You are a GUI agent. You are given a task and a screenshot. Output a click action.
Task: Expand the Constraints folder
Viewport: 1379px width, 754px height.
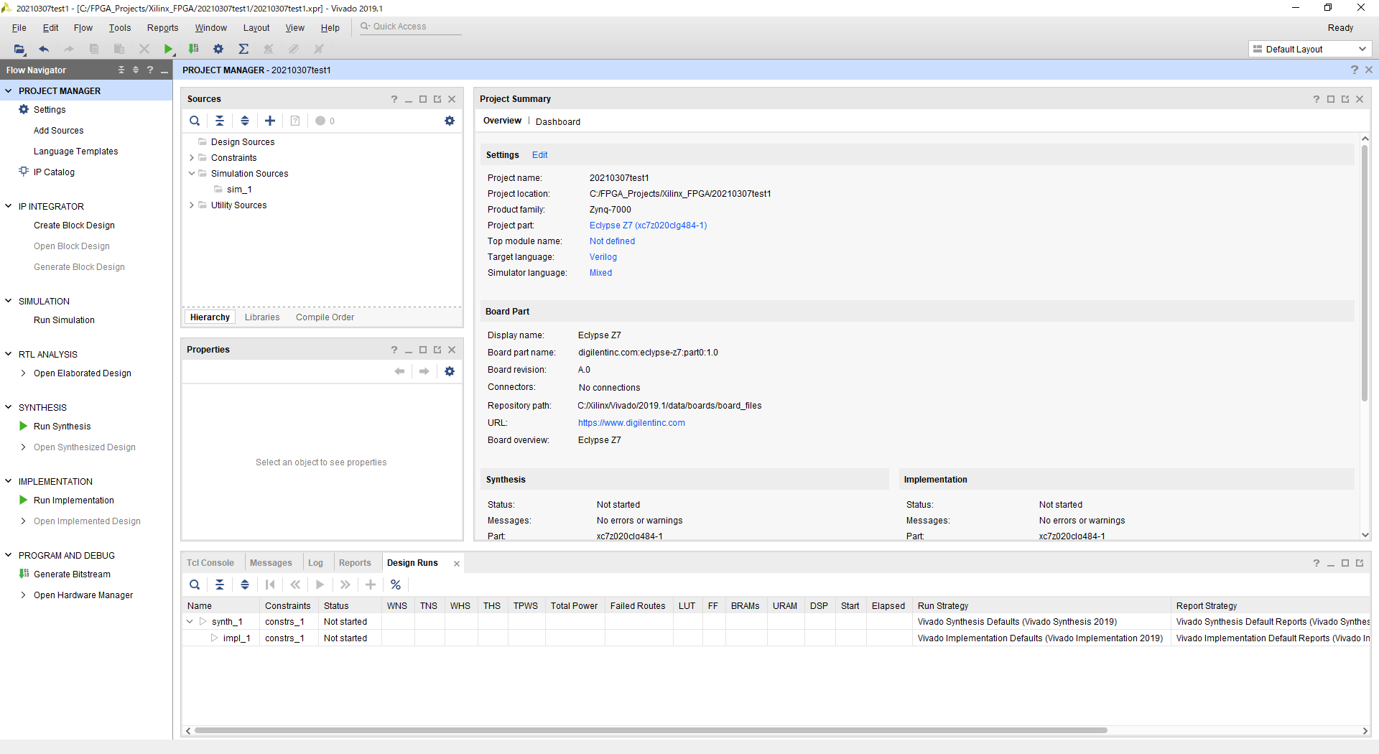192,158
